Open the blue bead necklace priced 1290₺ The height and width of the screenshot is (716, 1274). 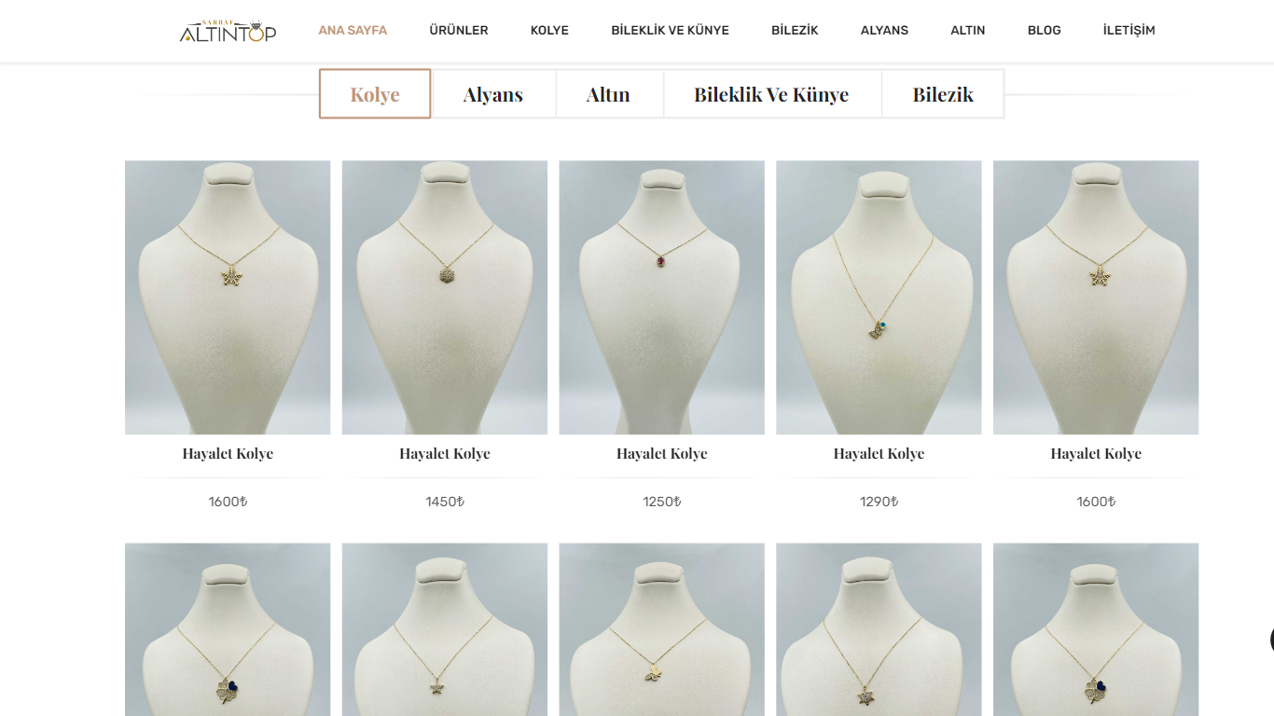point(879,297)
